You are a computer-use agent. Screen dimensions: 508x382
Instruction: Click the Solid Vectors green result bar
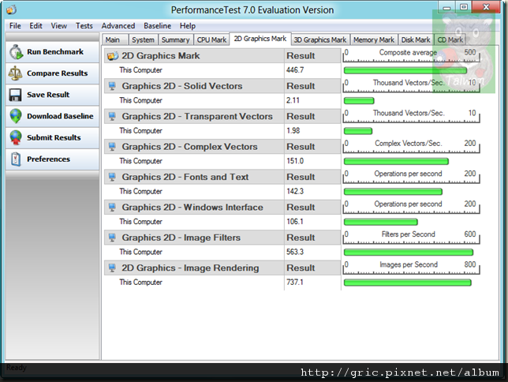click(359, 101)
